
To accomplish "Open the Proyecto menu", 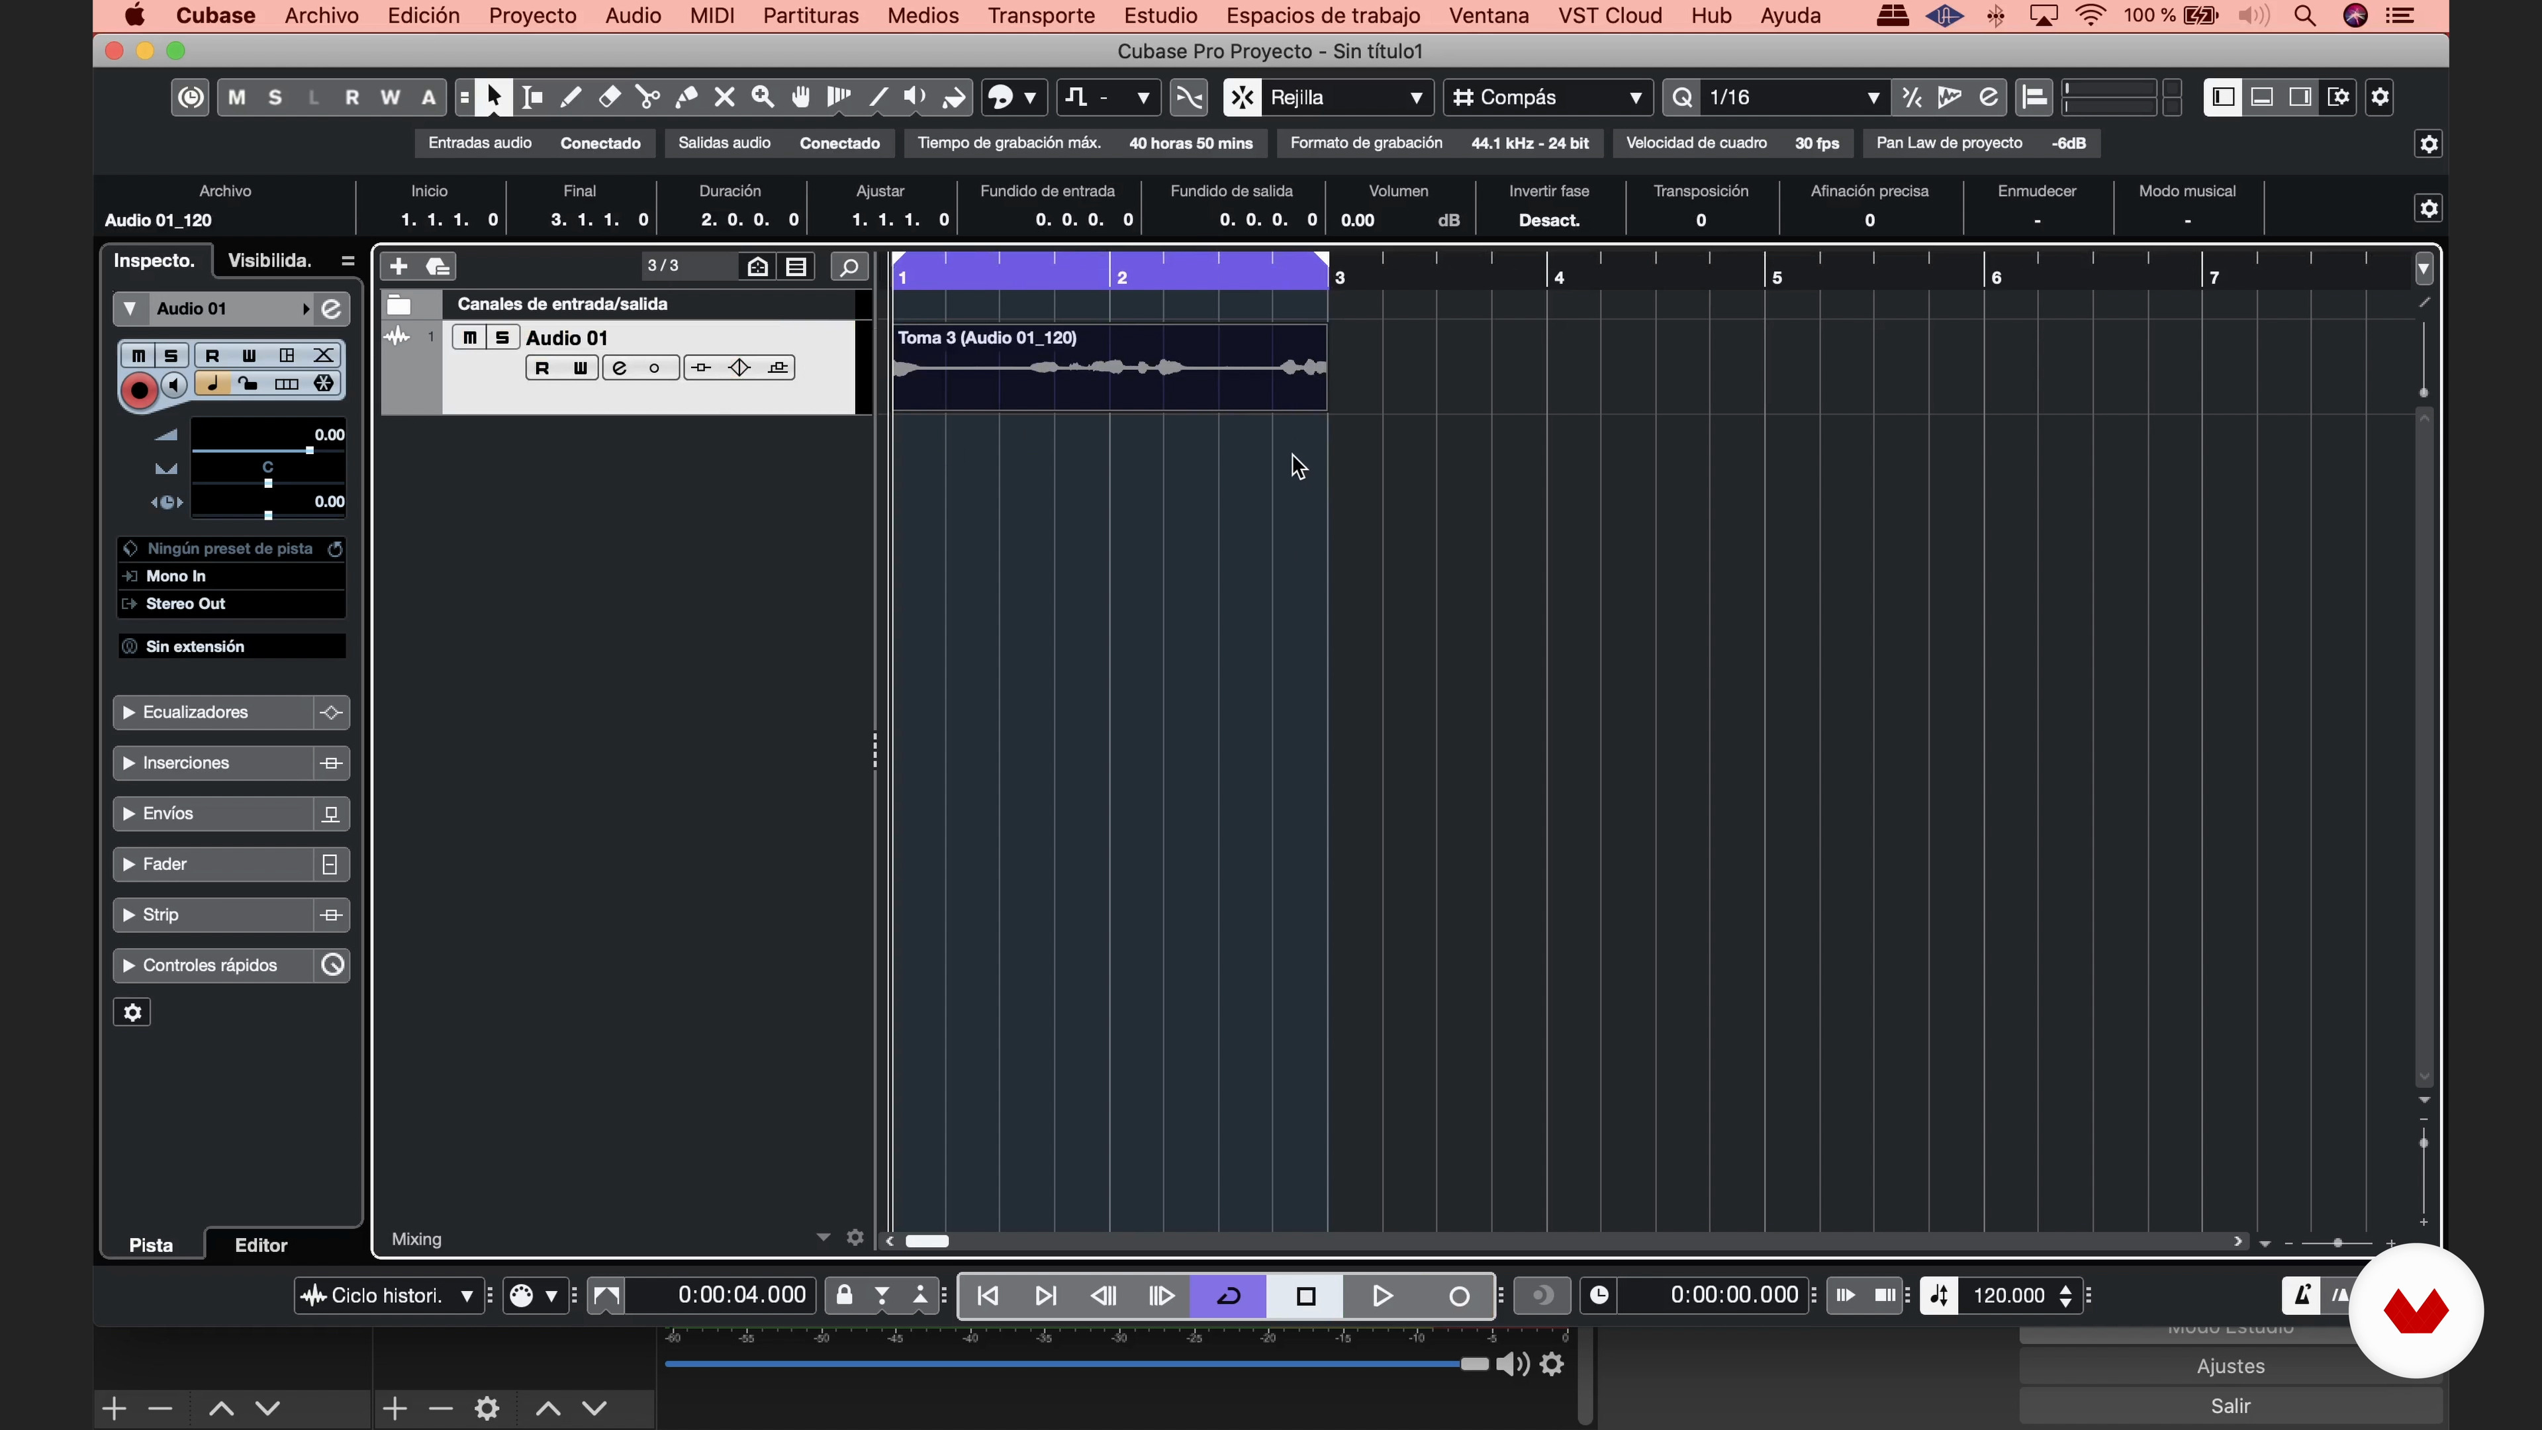I will [x=533, y=16].
